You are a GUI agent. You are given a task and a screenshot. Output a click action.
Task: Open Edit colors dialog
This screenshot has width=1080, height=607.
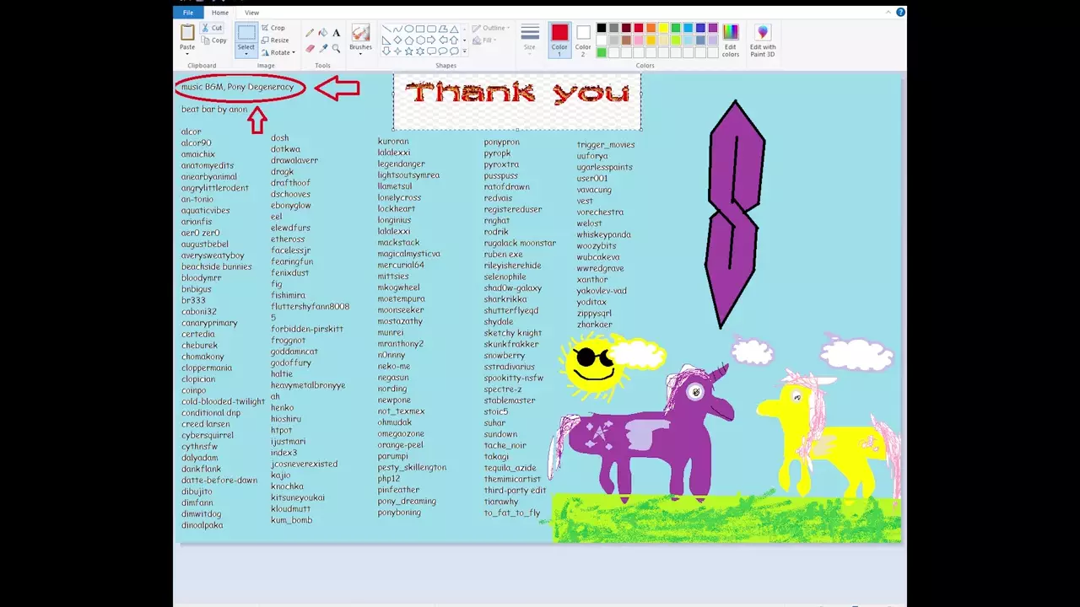click(x=731, y=39)
